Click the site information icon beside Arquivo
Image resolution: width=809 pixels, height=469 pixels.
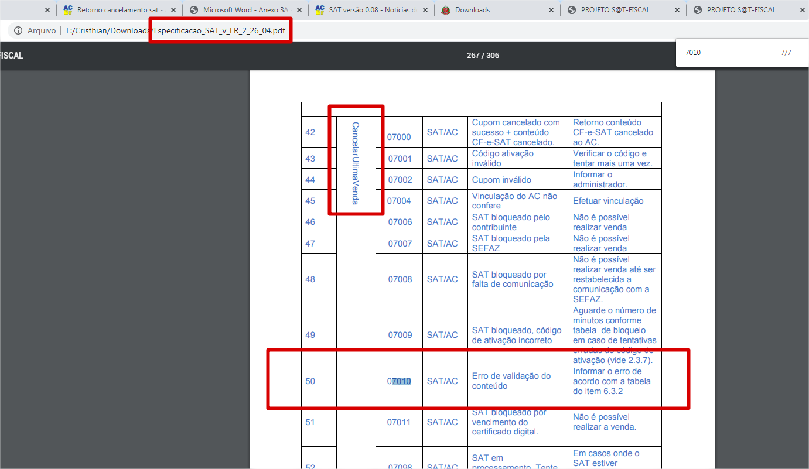18,30
